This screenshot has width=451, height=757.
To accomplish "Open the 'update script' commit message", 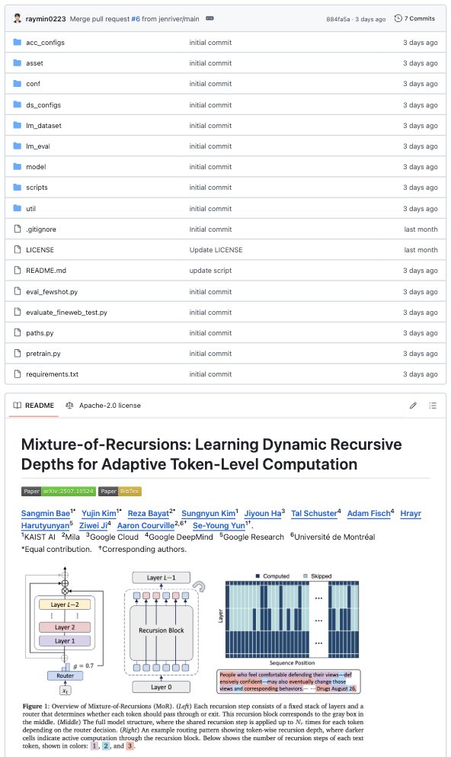I will click(210, 271).
